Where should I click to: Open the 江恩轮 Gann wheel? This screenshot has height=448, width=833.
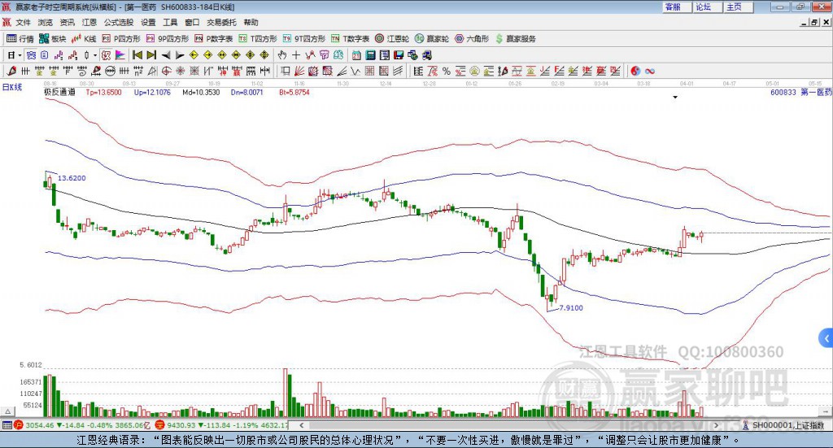pos(392,39)
